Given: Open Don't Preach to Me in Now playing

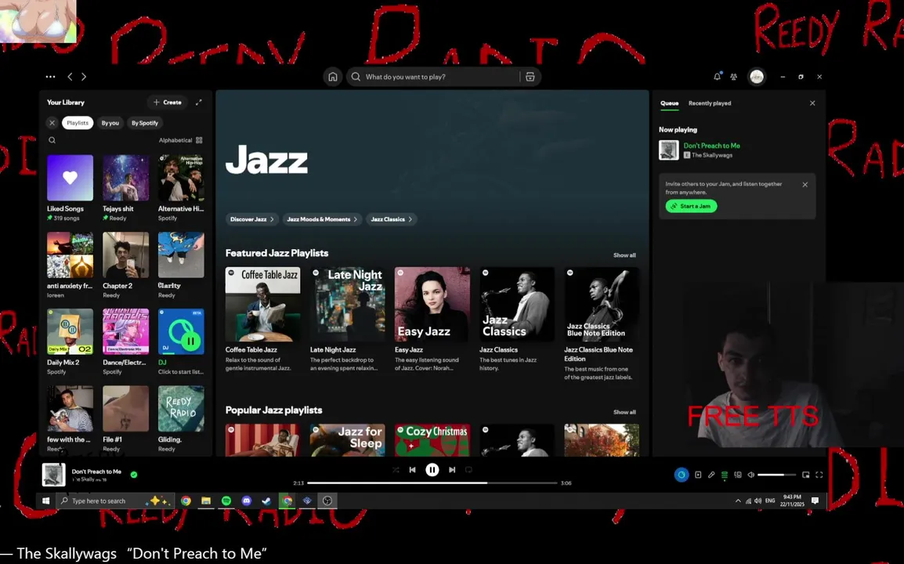Looking at the screenshot, I should coord(711,146).
